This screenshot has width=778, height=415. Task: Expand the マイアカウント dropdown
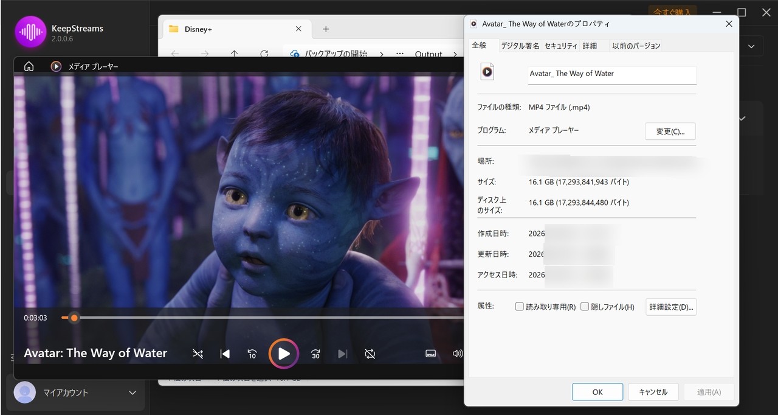pos(133,393)
